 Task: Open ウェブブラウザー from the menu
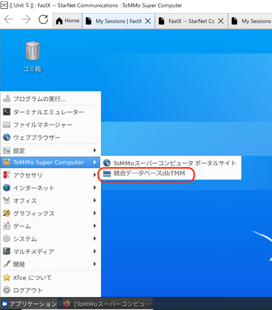click(x=50, y=137)
